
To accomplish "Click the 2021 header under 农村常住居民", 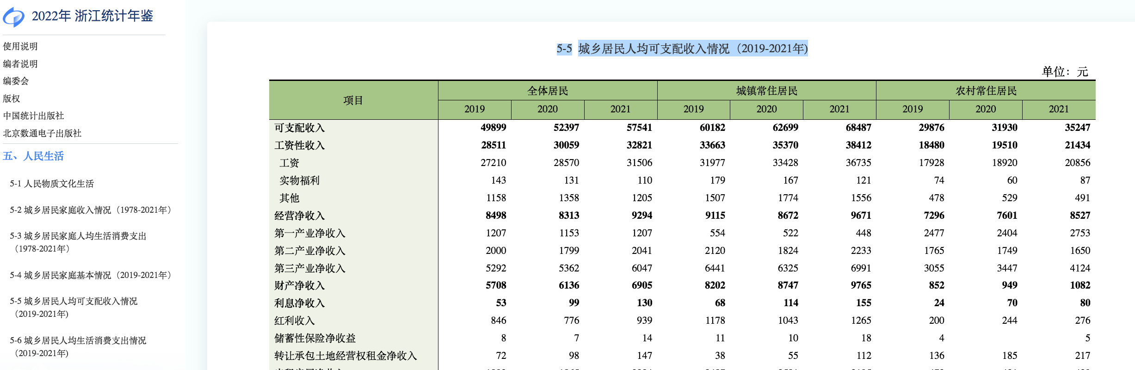I will click(1059, 109).
